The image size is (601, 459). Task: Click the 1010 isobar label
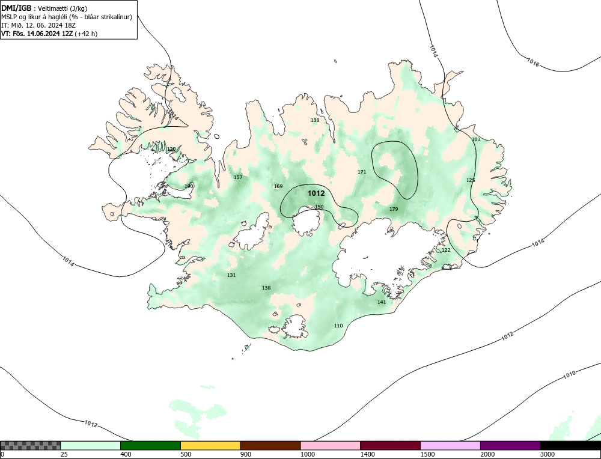pyautogui.click(x=569, y=375)
